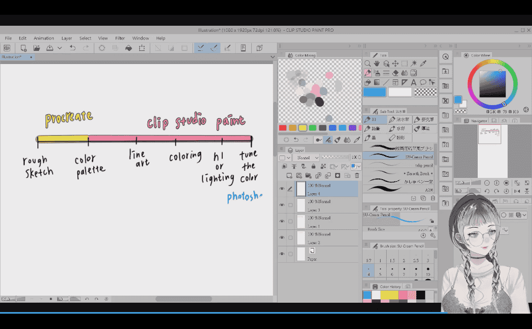Pick the red swatch in Color Mixing
This screenshot has height=329, width=532.
click(x=282, y=128)
